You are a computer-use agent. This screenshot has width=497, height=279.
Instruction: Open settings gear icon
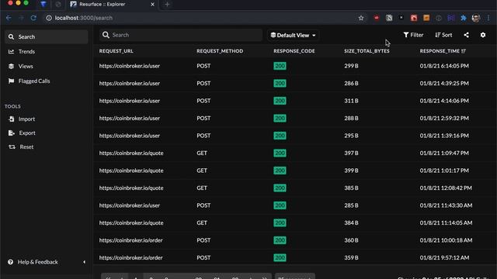[483, 35]
